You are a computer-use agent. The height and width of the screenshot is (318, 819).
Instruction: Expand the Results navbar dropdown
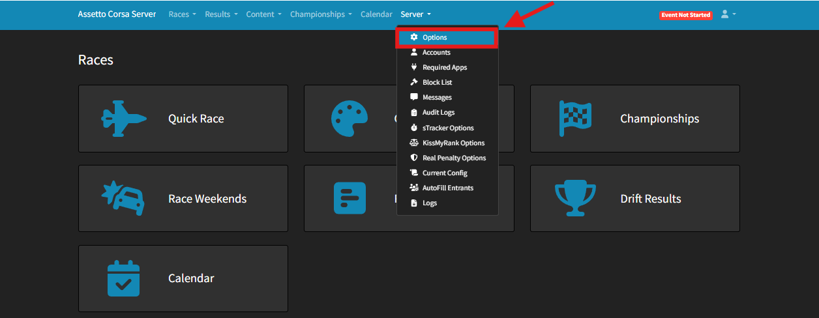221,14
